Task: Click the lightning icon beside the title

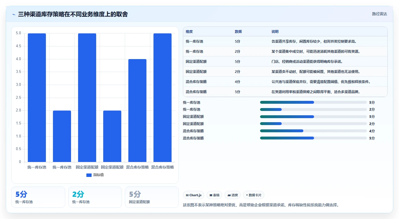Action: (x=14, y=14)
